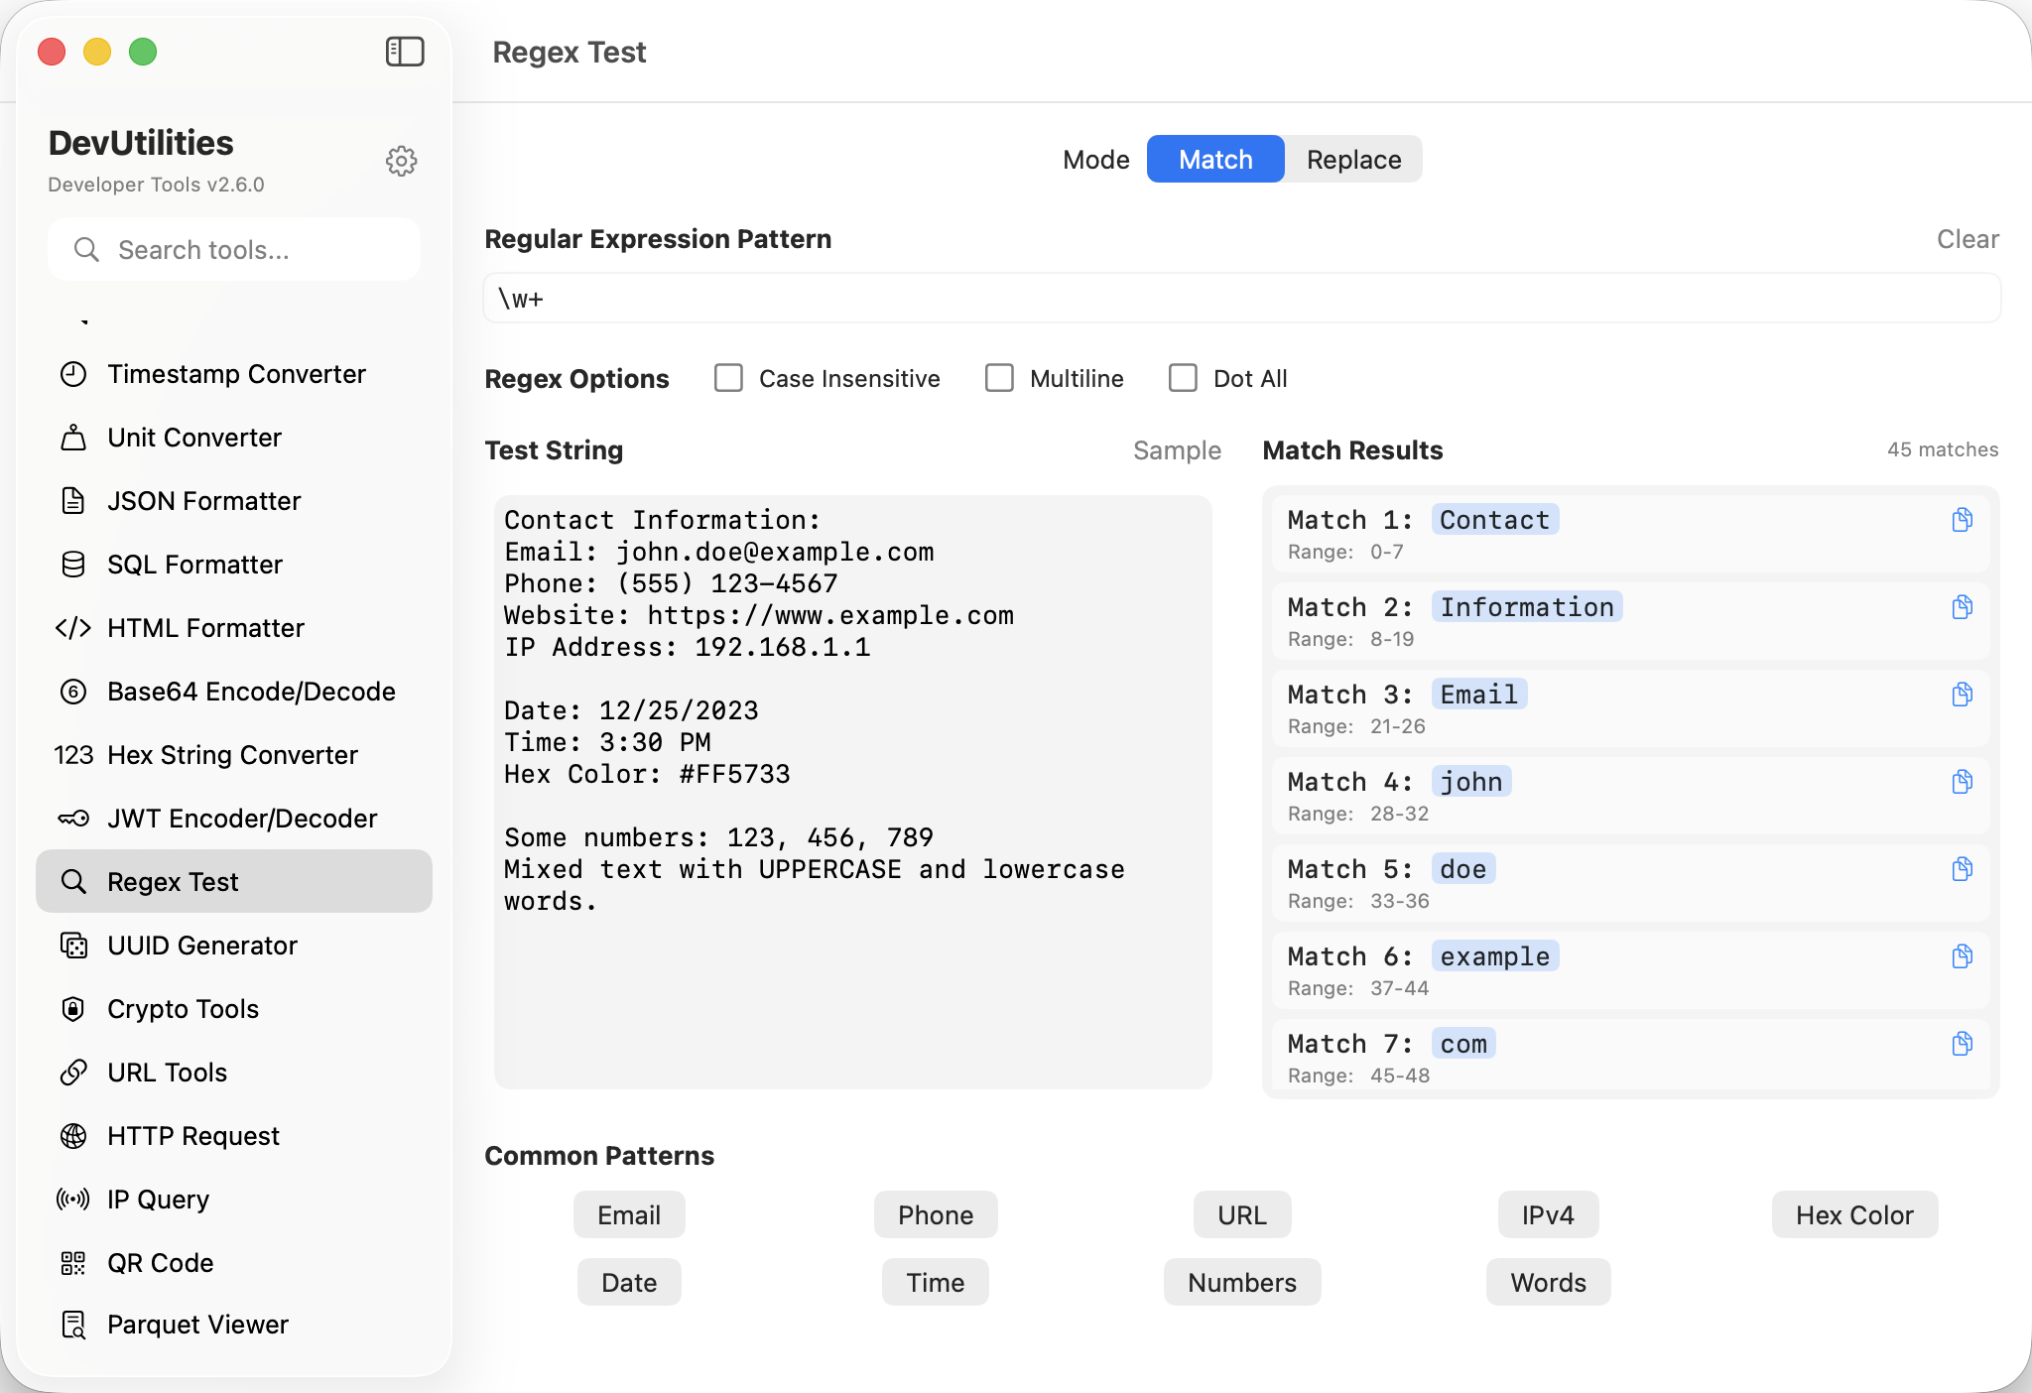Viewport: 2032px width, 1393px height.
Task: Copy Match 7 com result
Action: (1962, 1044)
